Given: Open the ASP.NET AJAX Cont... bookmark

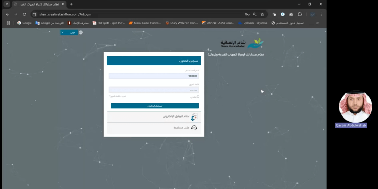Looking at the screenshot, I should [218, 23].
